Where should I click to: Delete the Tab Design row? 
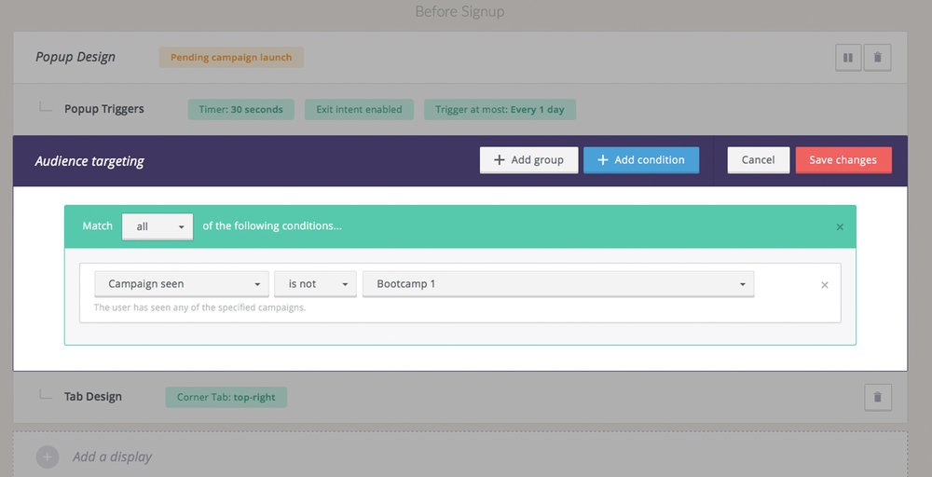(x=877, y=397)
